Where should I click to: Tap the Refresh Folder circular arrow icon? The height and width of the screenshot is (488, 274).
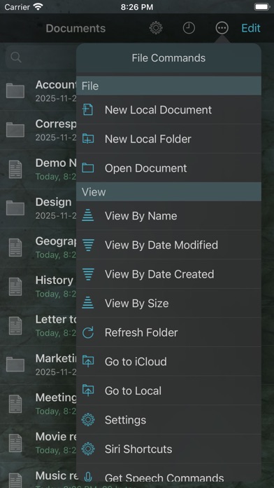[88, 332]
